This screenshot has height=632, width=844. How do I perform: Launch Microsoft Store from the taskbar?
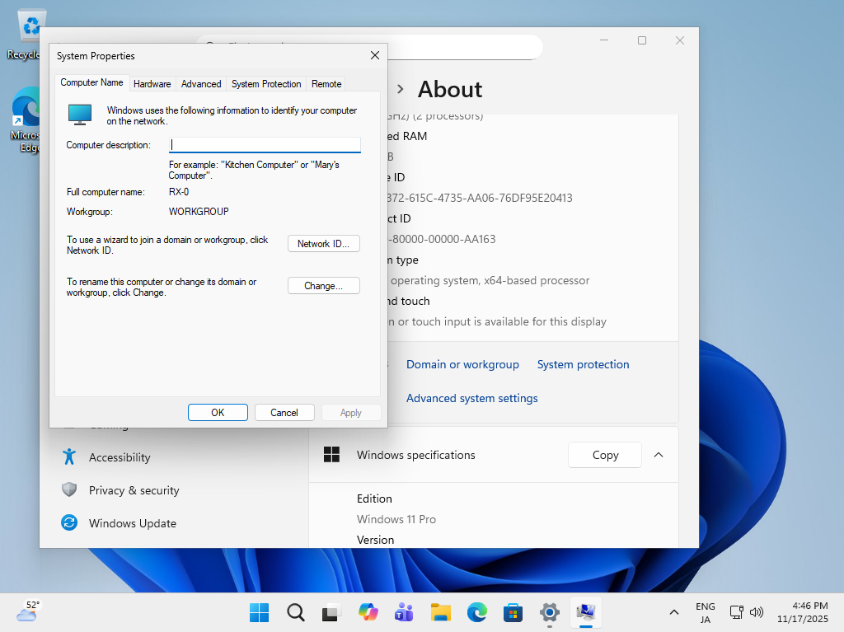coord(513,612)
